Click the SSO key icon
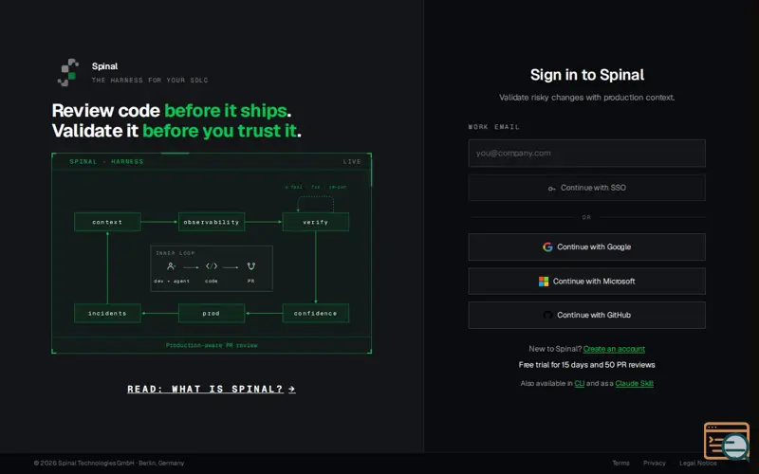 [x=551, y=188]
